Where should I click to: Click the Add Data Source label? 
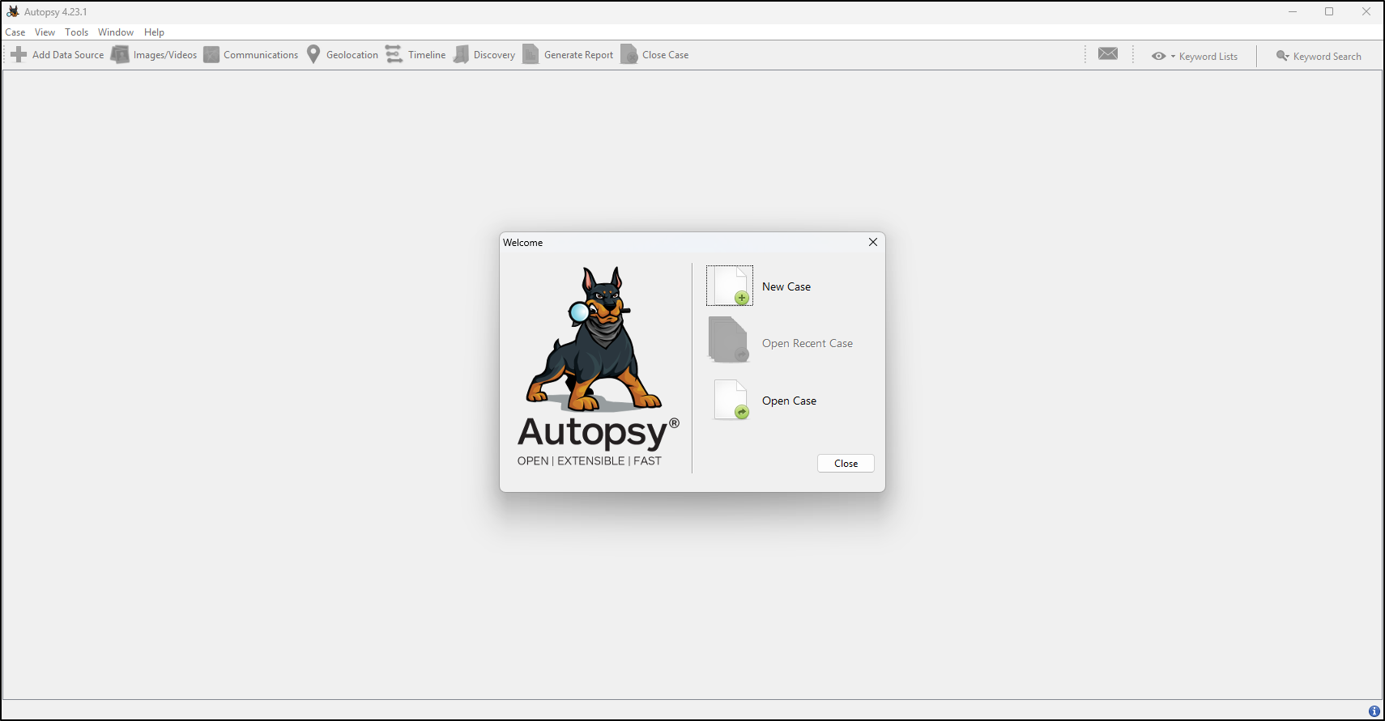[68, 55]
